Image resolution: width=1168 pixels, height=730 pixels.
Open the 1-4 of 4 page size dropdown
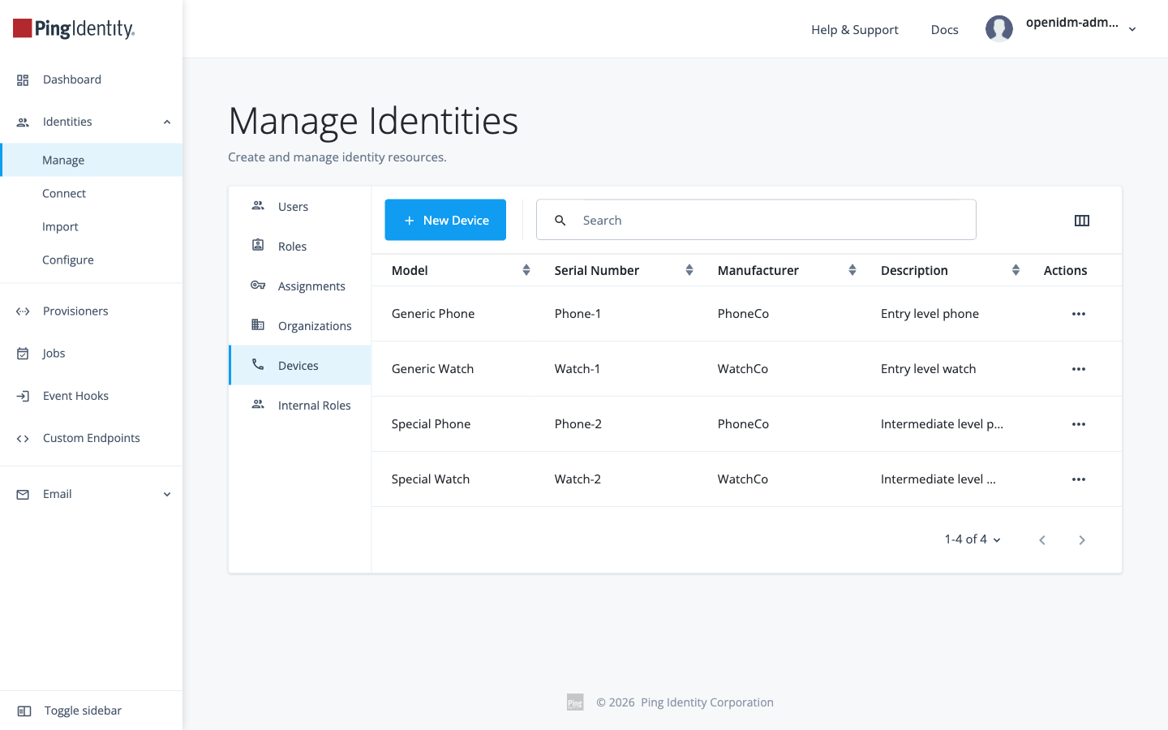(x=973, y=539)
